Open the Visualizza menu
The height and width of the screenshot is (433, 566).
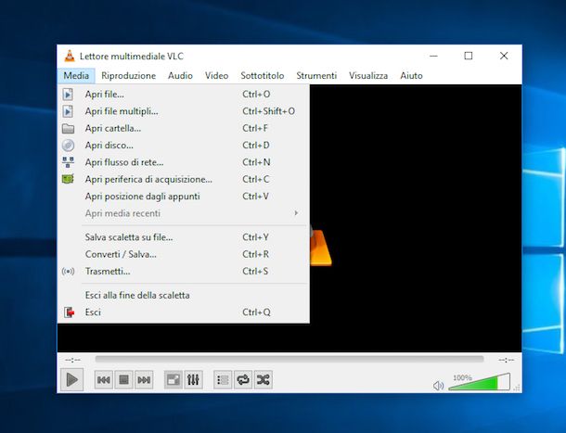pos(368,76)
